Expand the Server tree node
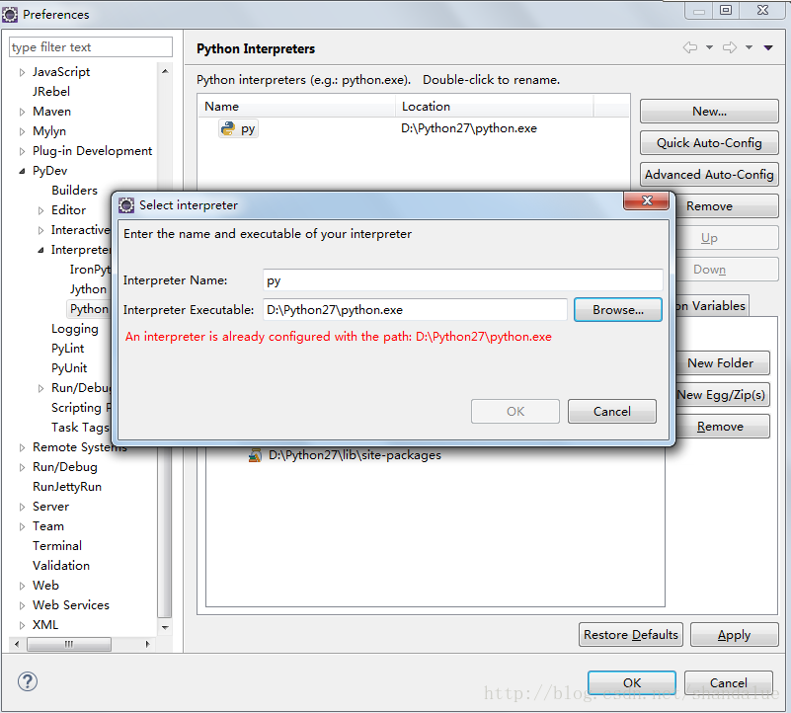This screenshot has width=791, height=713. pyautogui.click(x=22, y=507)
